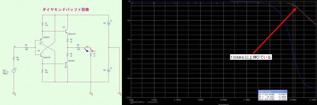The width and height of the screenshot is (317, 105).
Task: Select the V3 AC voltage source
Action: 14,71
